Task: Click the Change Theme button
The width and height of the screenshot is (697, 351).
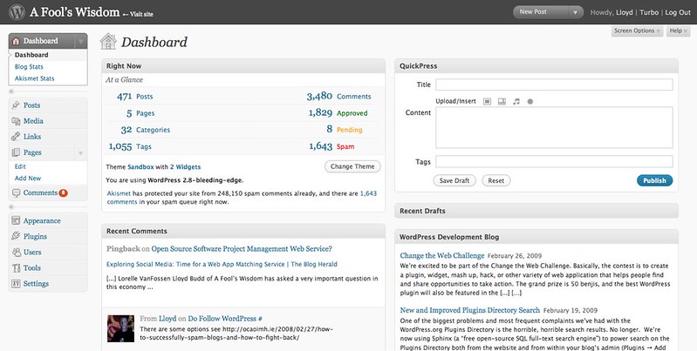Action: click(352, 166)
